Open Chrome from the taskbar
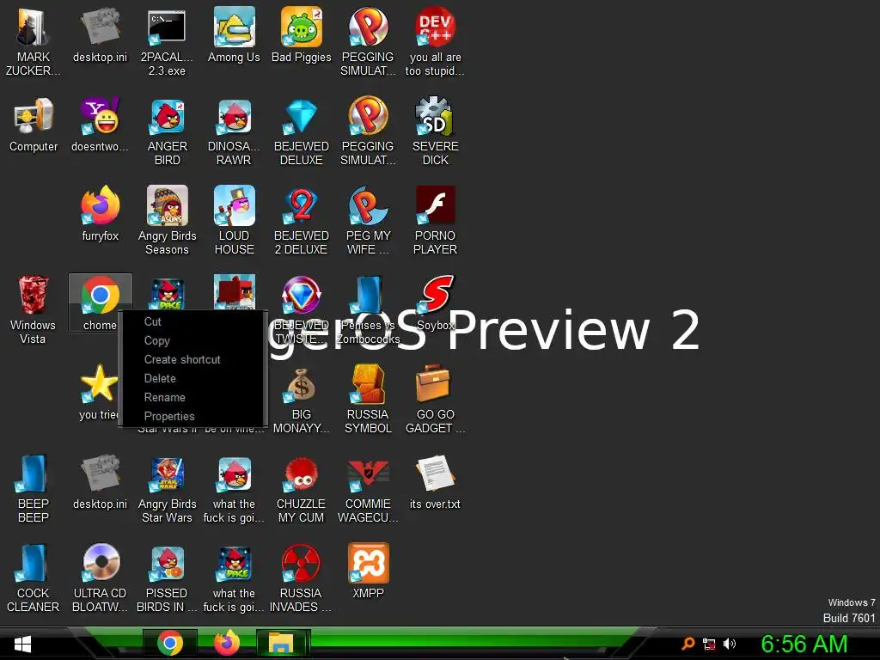The height and width of the screenshot is (660, 880). (169, 643)
